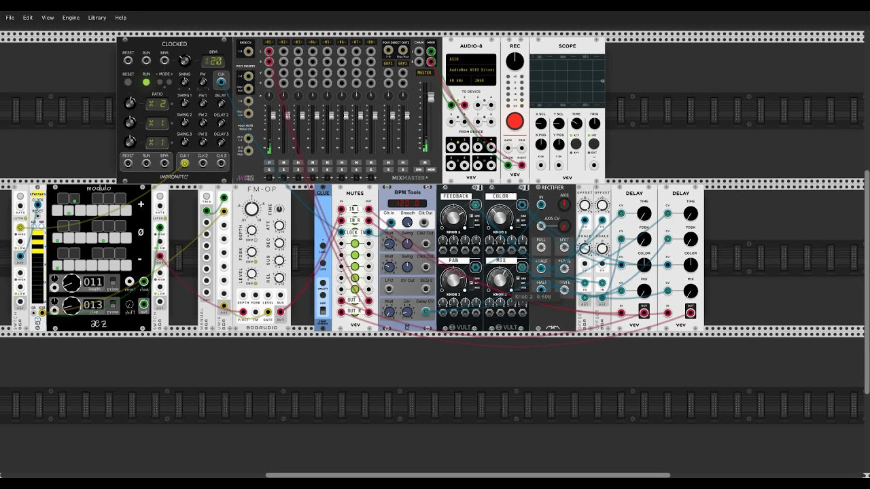Click the TIME knob on Scope
Screen dimensions: 870x489
click(576, 124)
